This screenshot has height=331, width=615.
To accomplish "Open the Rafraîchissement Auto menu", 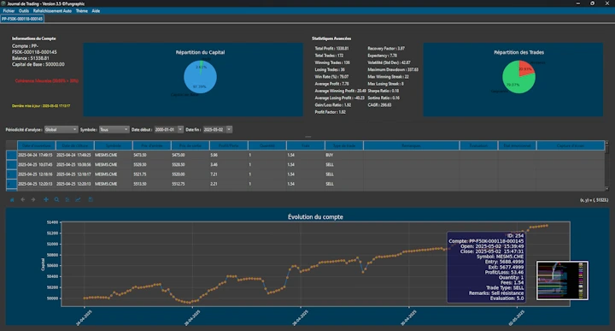I will coord(53,11).
